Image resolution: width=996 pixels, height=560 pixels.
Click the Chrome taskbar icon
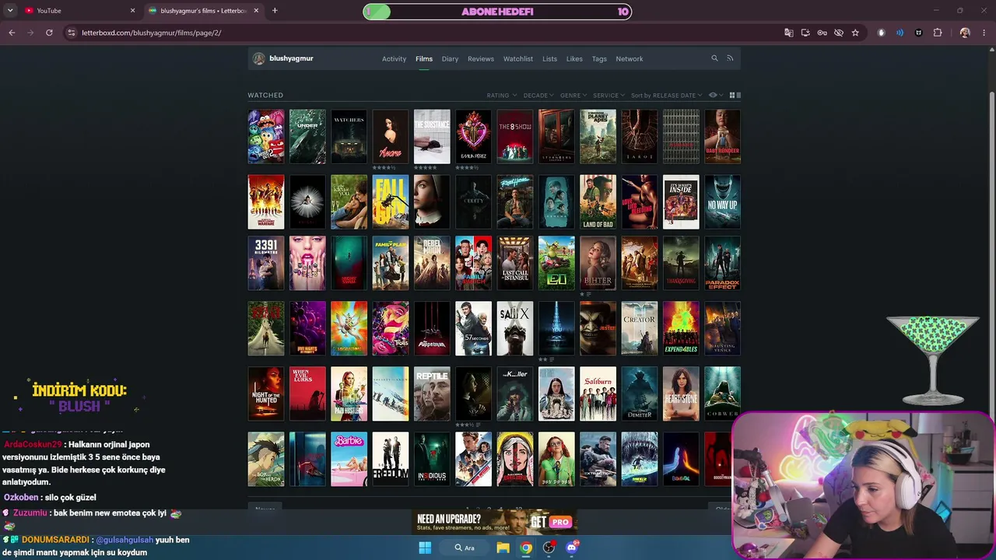526,548
